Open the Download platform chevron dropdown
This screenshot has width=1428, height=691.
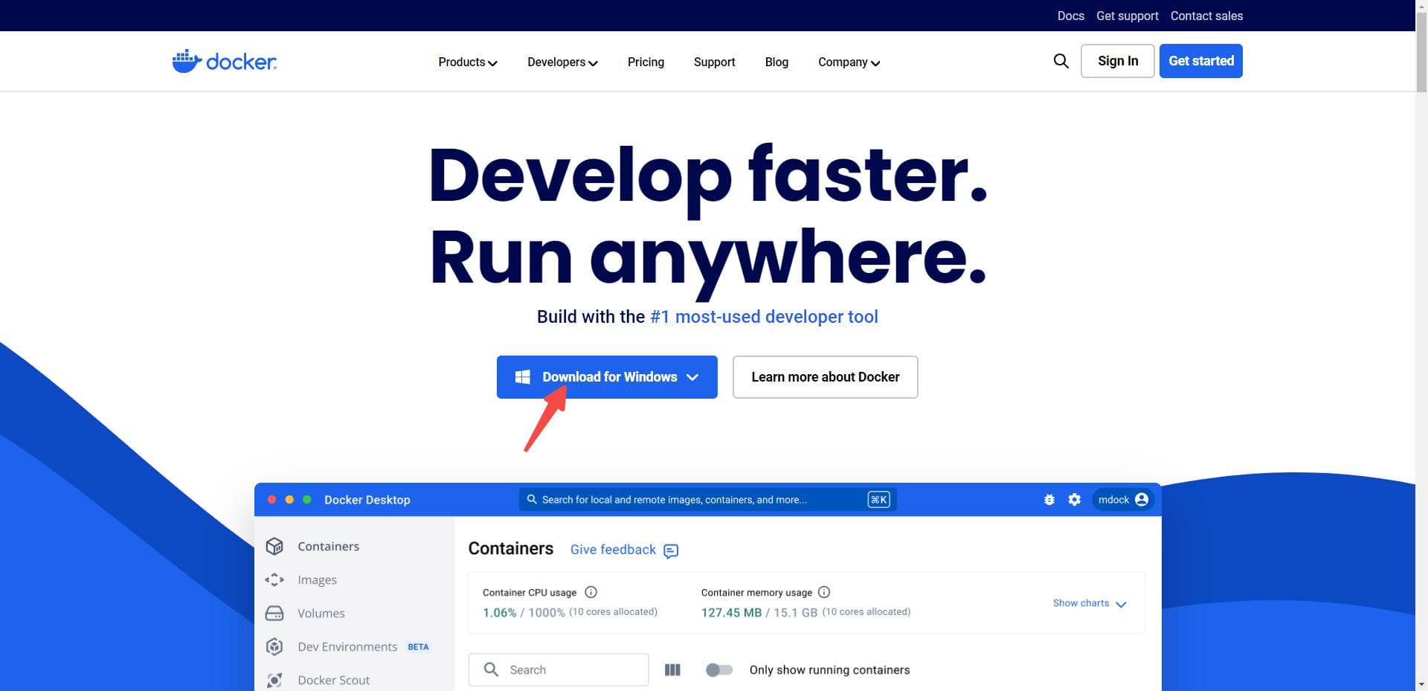692,377
